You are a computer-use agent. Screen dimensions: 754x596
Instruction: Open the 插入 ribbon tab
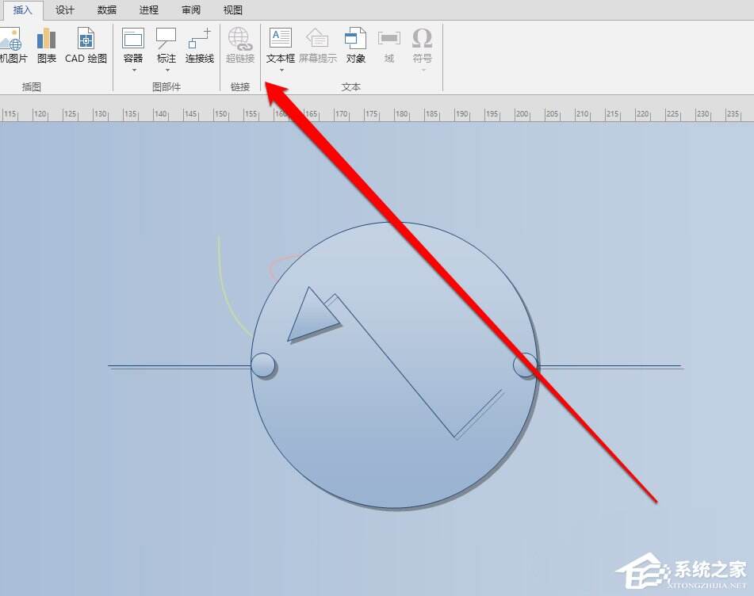click(x=21, y=10)
